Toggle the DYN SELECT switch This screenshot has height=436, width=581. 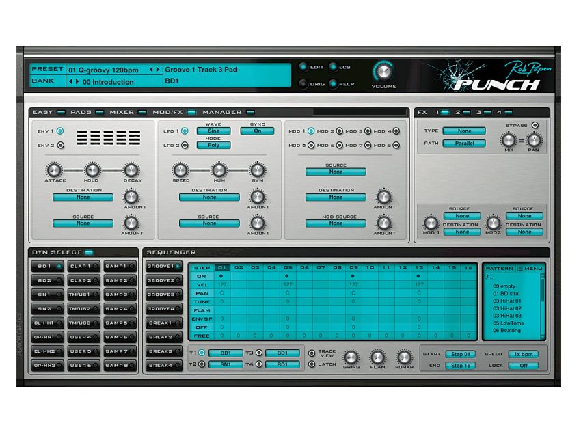click(x=90, y=253)
